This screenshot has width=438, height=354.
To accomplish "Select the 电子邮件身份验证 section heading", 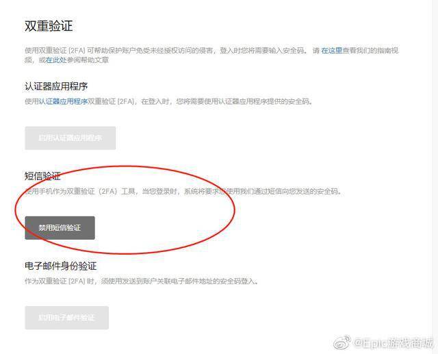I will (x=61, y=266).
